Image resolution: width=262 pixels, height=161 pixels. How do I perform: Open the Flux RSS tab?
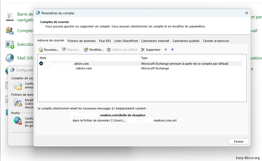[x=105, y=41]
